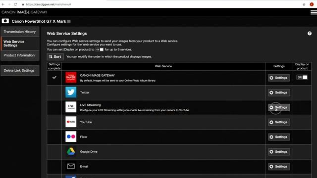Click the 'LIVE Streaming' service name
The height and width of the screenshot is (178, 317).
[x=90, y=105]
